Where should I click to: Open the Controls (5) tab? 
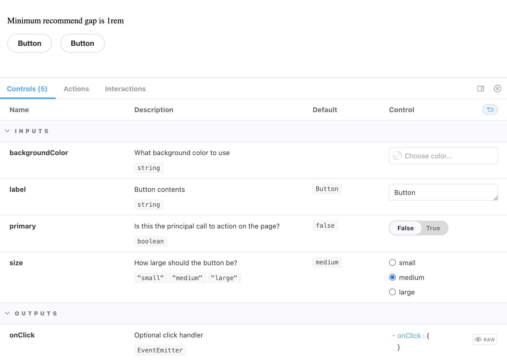click(x=27, y=89)
